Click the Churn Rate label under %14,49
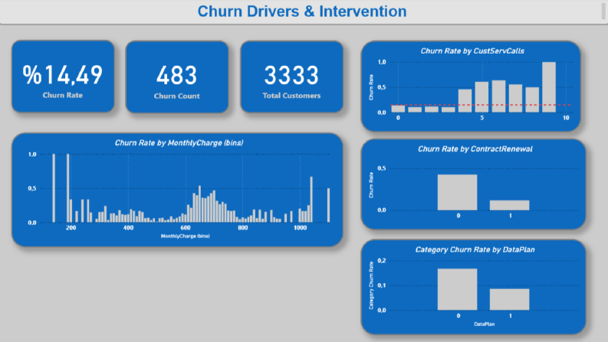Image resolution: width=608 pixels, height=342 pixels. pyautogui.click(x=63, y=95)
